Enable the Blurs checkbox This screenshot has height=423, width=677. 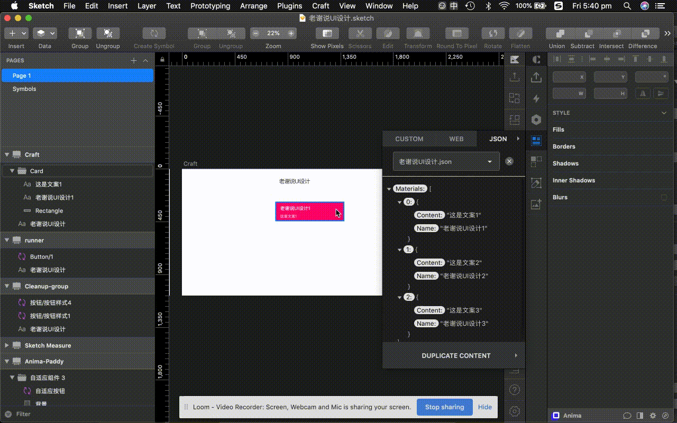click(x=664, y=197)
